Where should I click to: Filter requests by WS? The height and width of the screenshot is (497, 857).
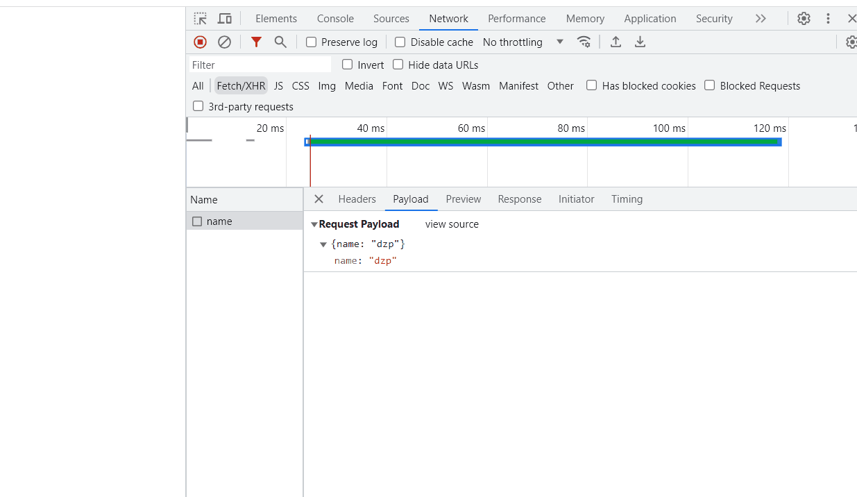tap(446, 86)
